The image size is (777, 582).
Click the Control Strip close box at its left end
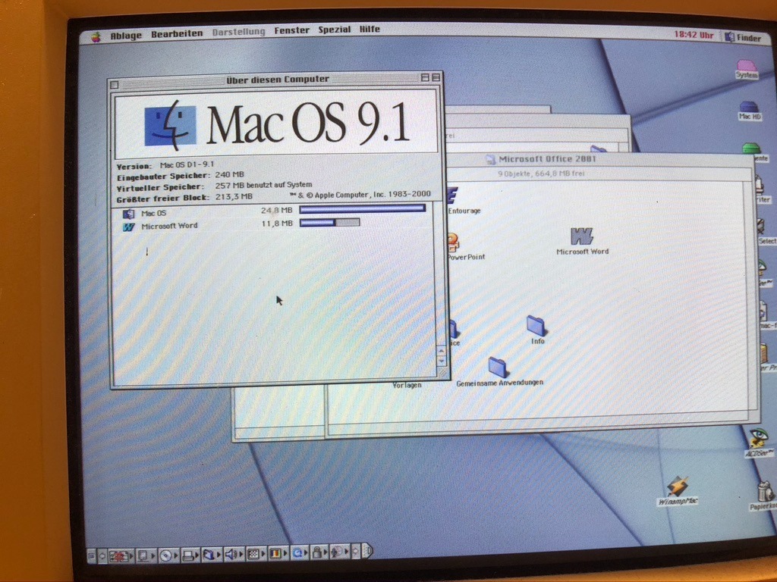tap(92, 556)
